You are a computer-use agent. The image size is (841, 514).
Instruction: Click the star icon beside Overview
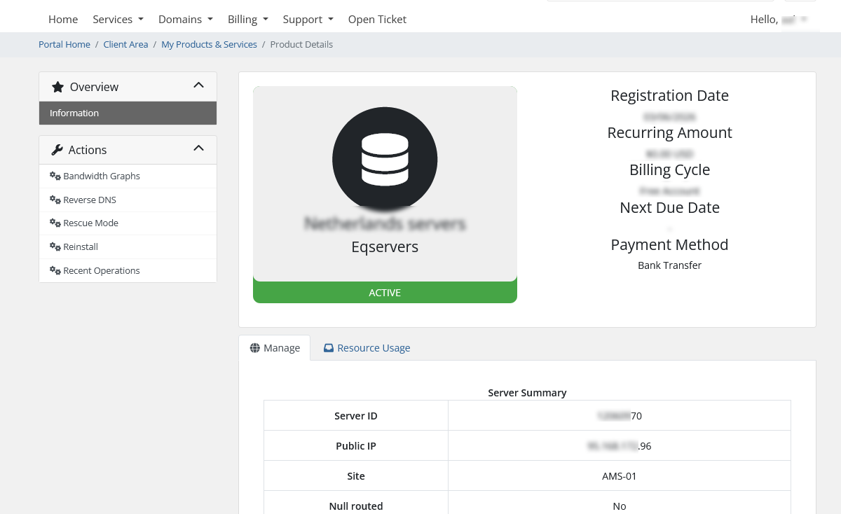tap(58, 87)
